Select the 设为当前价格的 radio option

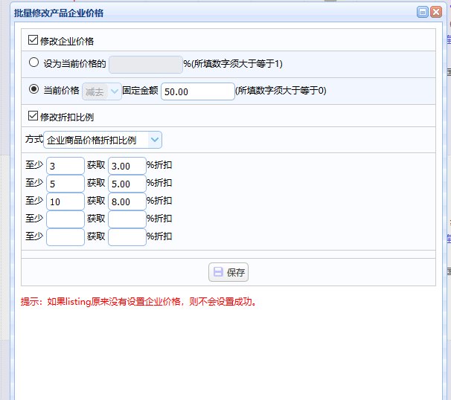[x=33, y=62]
